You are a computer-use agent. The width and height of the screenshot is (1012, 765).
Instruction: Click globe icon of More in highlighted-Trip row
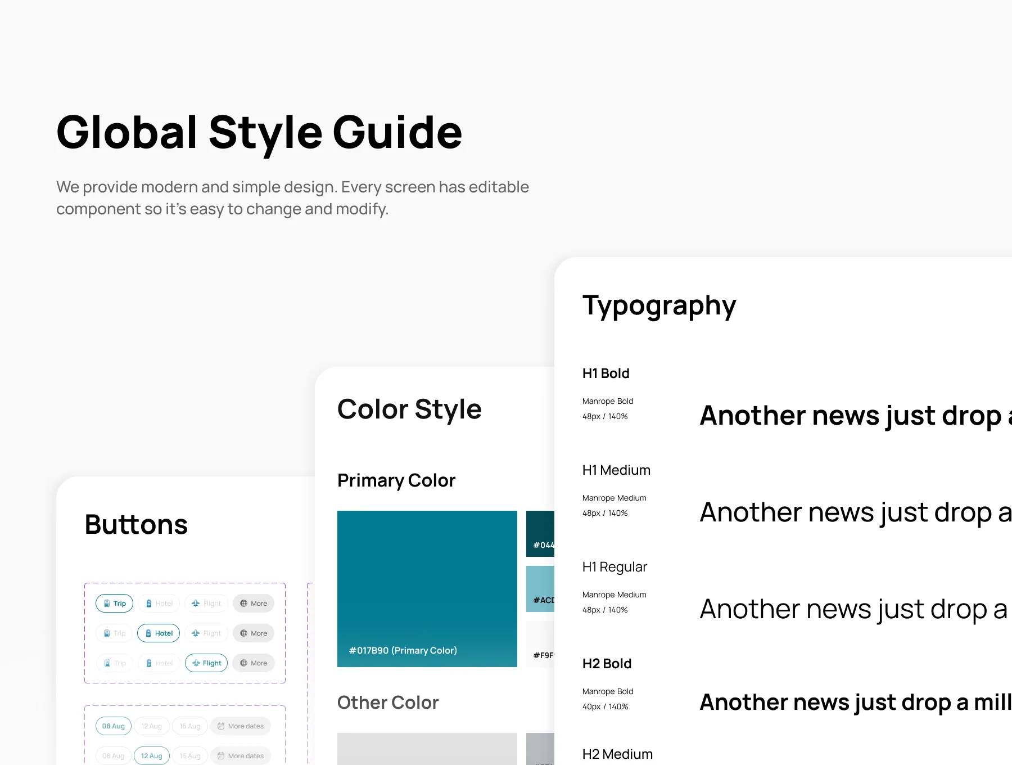pyautogui.click(x=243, y=604)
